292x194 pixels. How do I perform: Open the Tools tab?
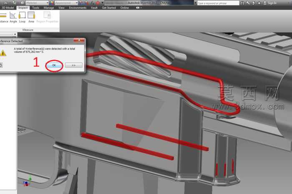tap(35, 8)
